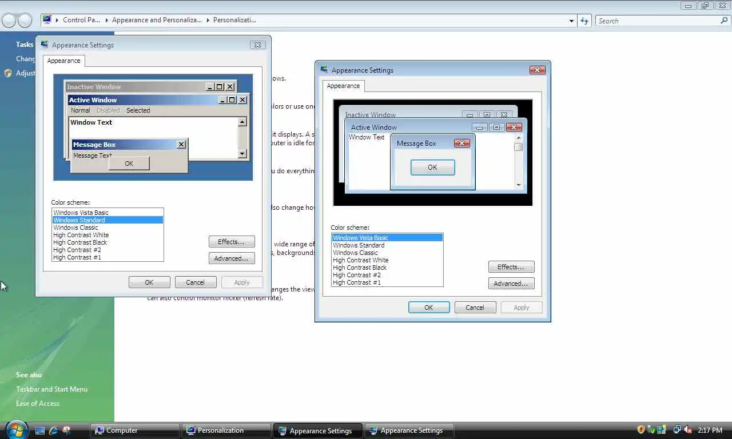Pick High Contrast #2 in right window list
This screenshot has height=439, width=732.
pos(387,275)
